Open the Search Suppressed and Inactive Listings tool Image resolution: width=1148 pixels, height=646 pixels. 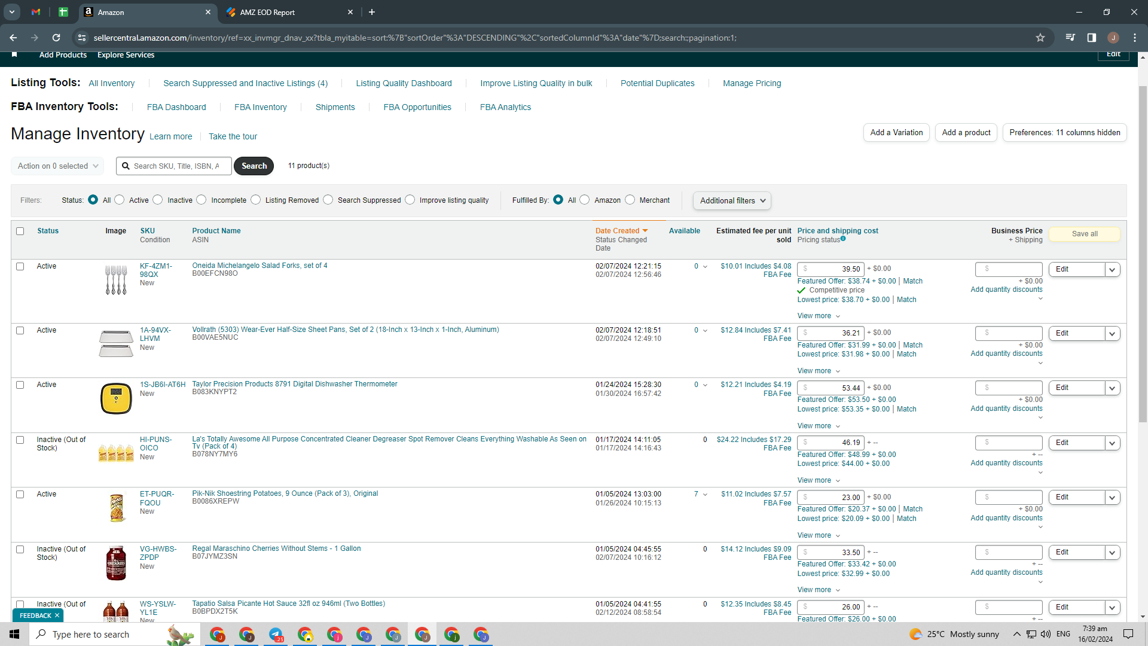245,83
